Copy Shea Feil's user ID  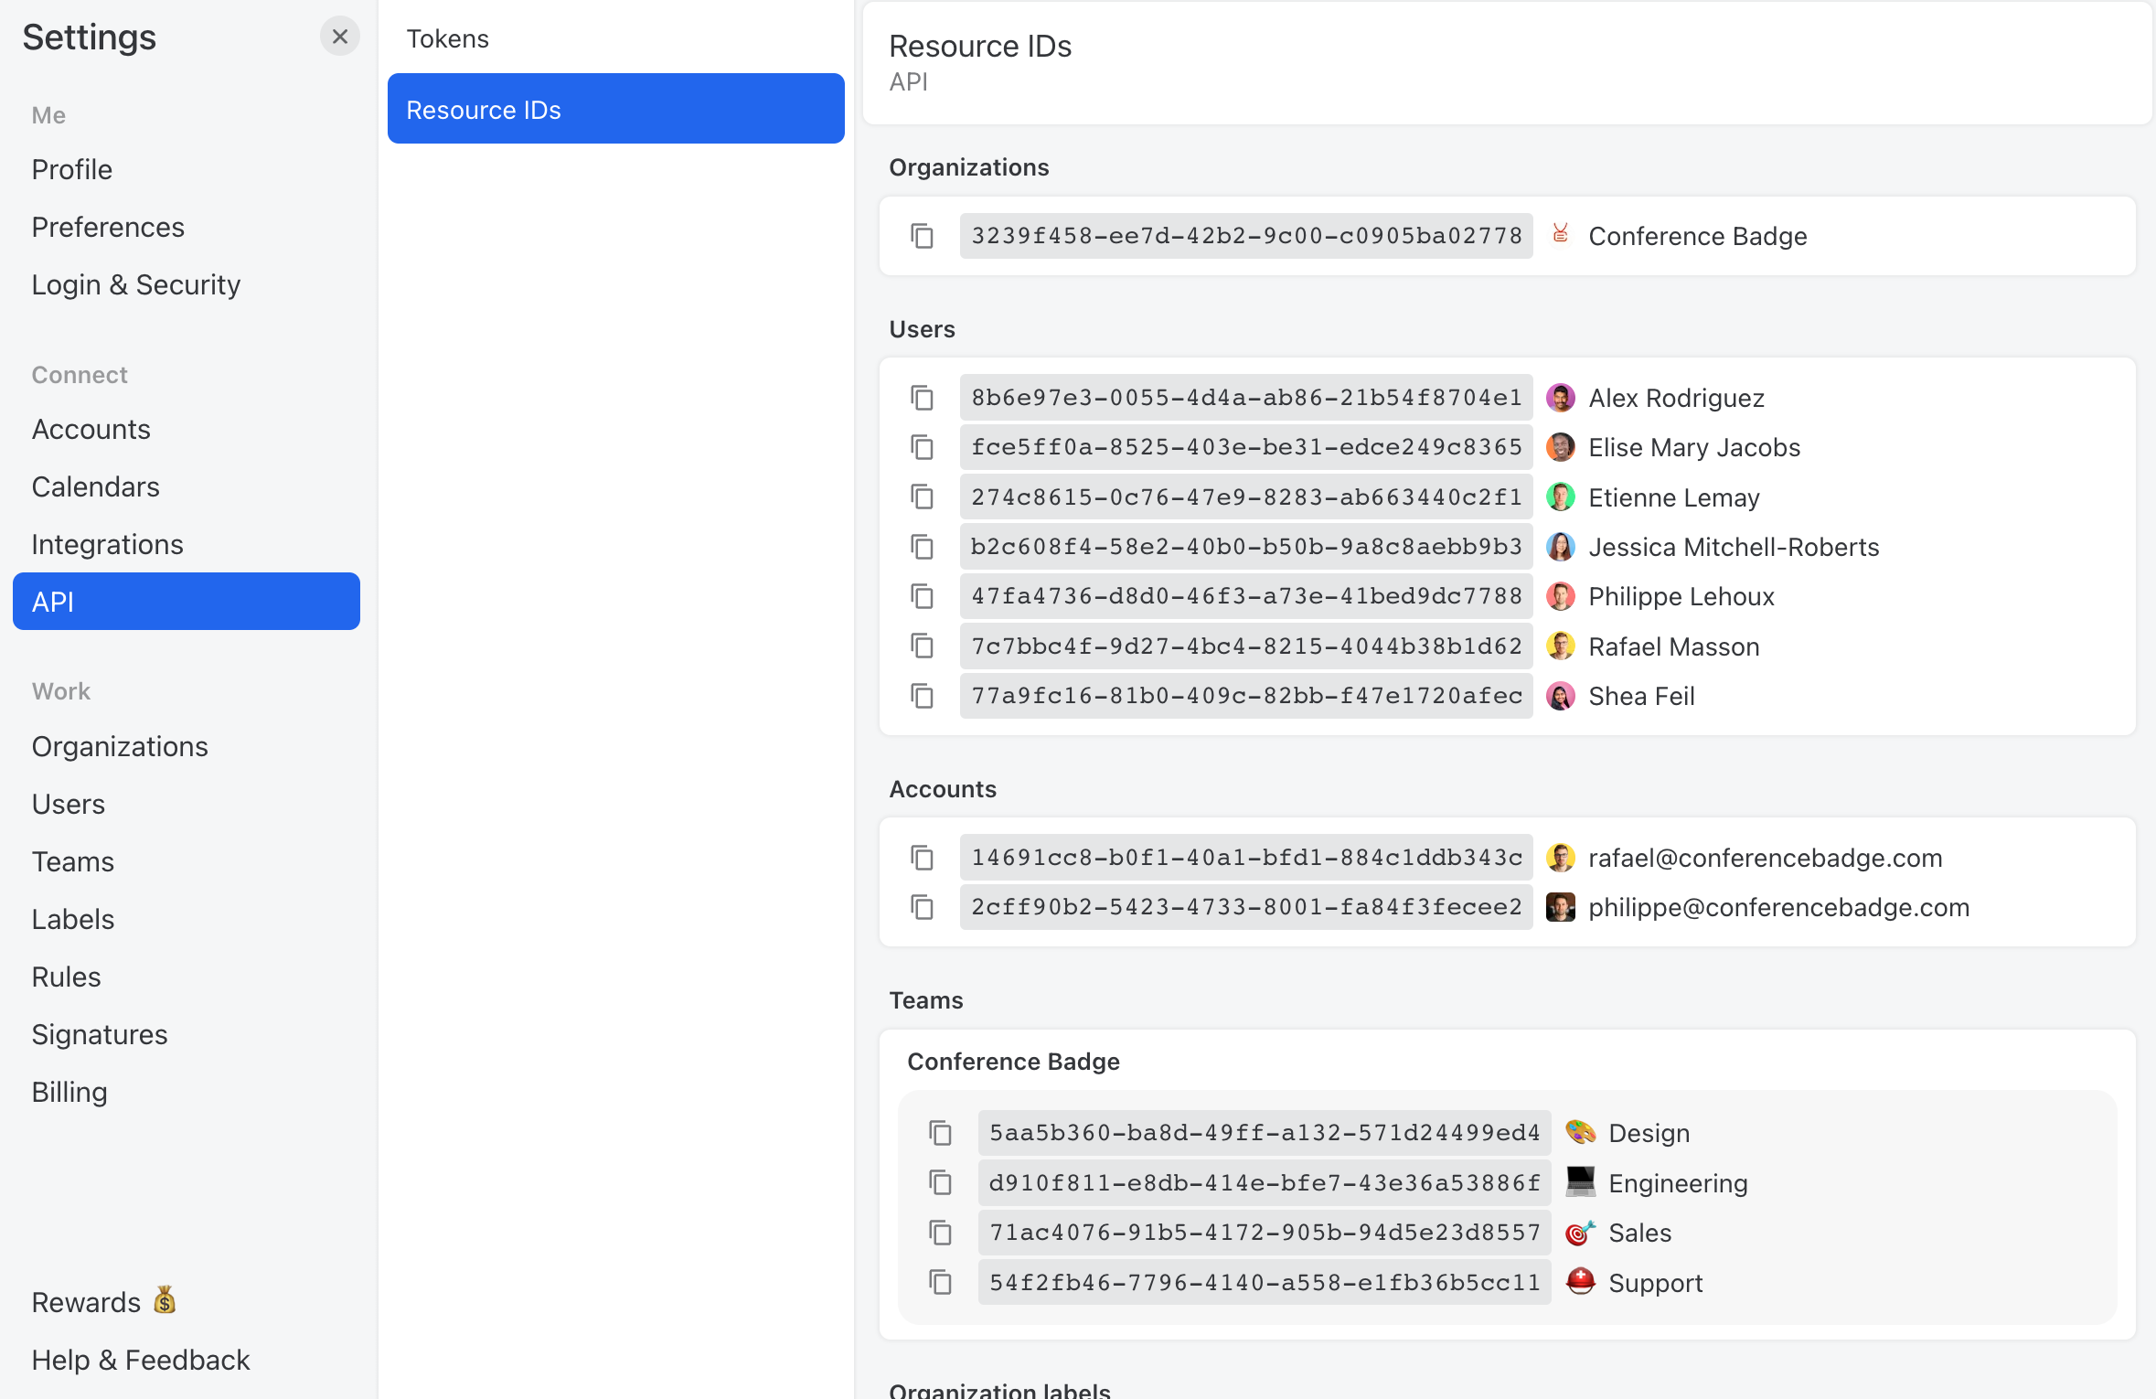(x=921, y=695)
